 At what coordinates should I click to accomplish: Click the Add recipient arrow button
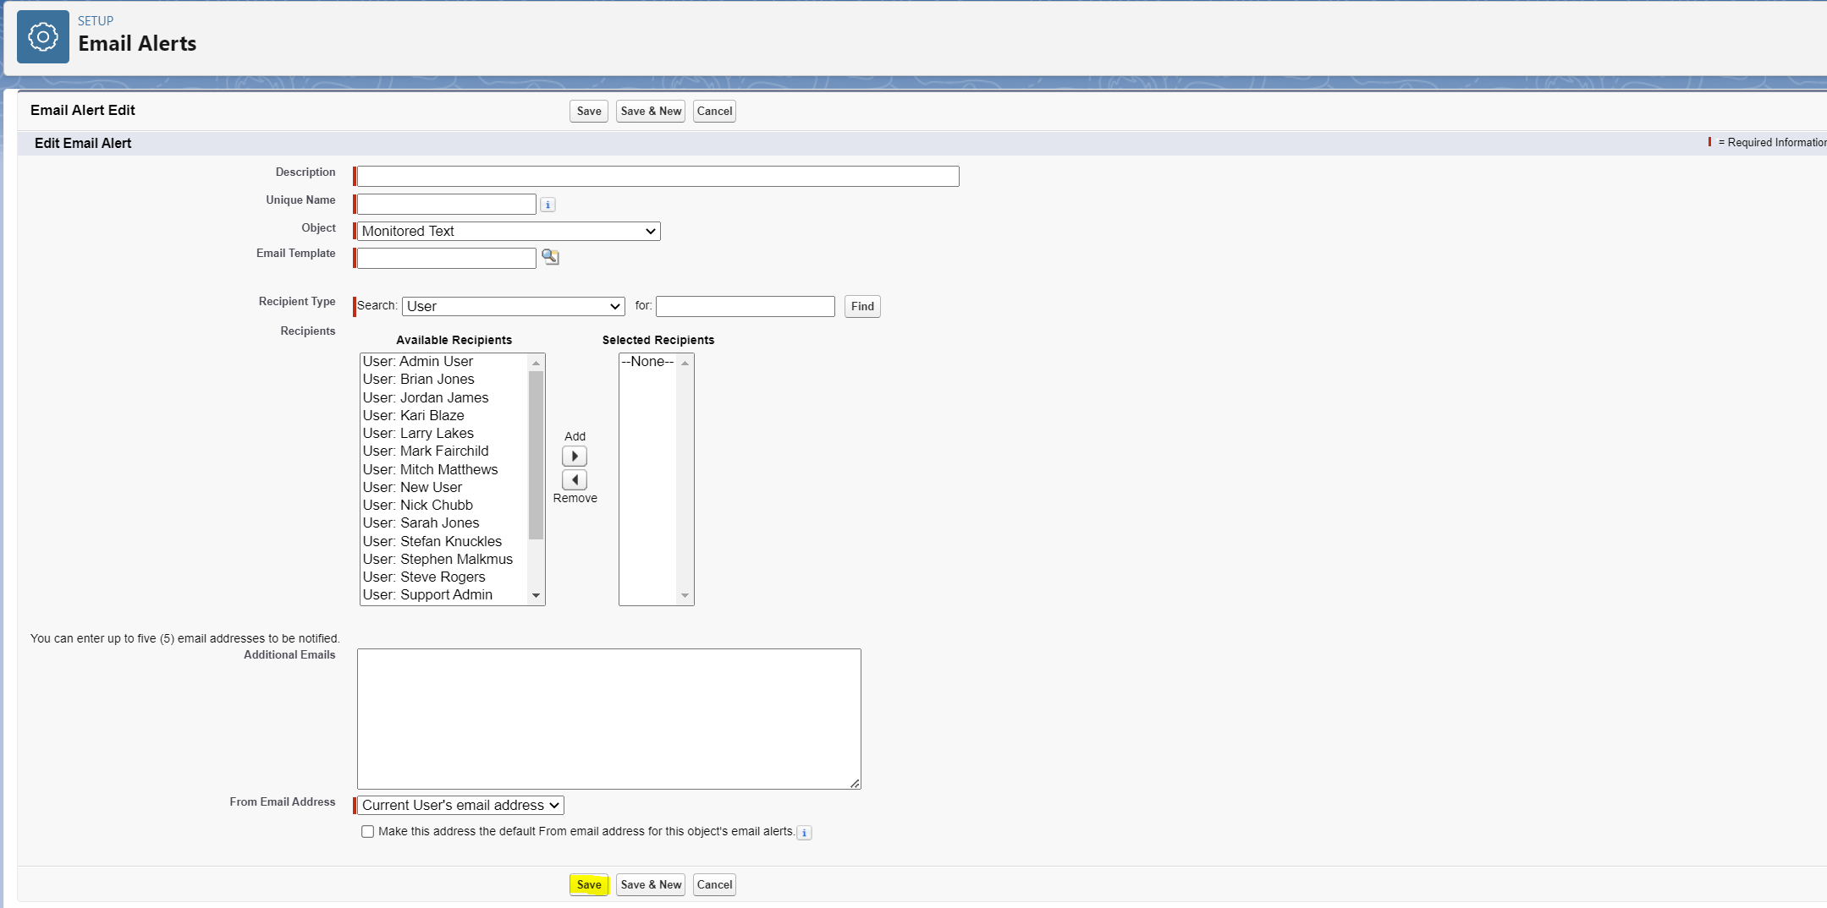click(575, 457)
